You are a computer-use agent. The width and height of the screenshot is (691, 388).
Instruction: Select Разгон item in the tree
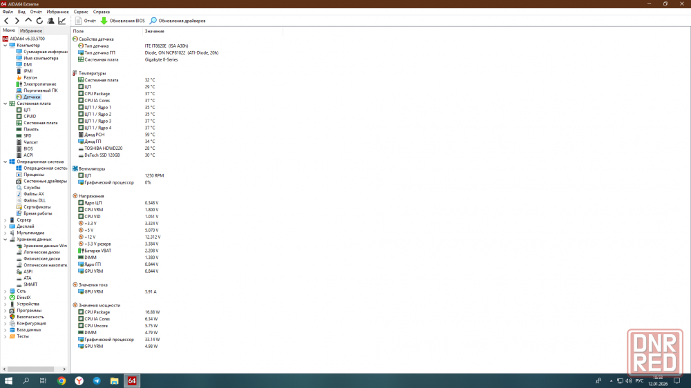point(30,77)
